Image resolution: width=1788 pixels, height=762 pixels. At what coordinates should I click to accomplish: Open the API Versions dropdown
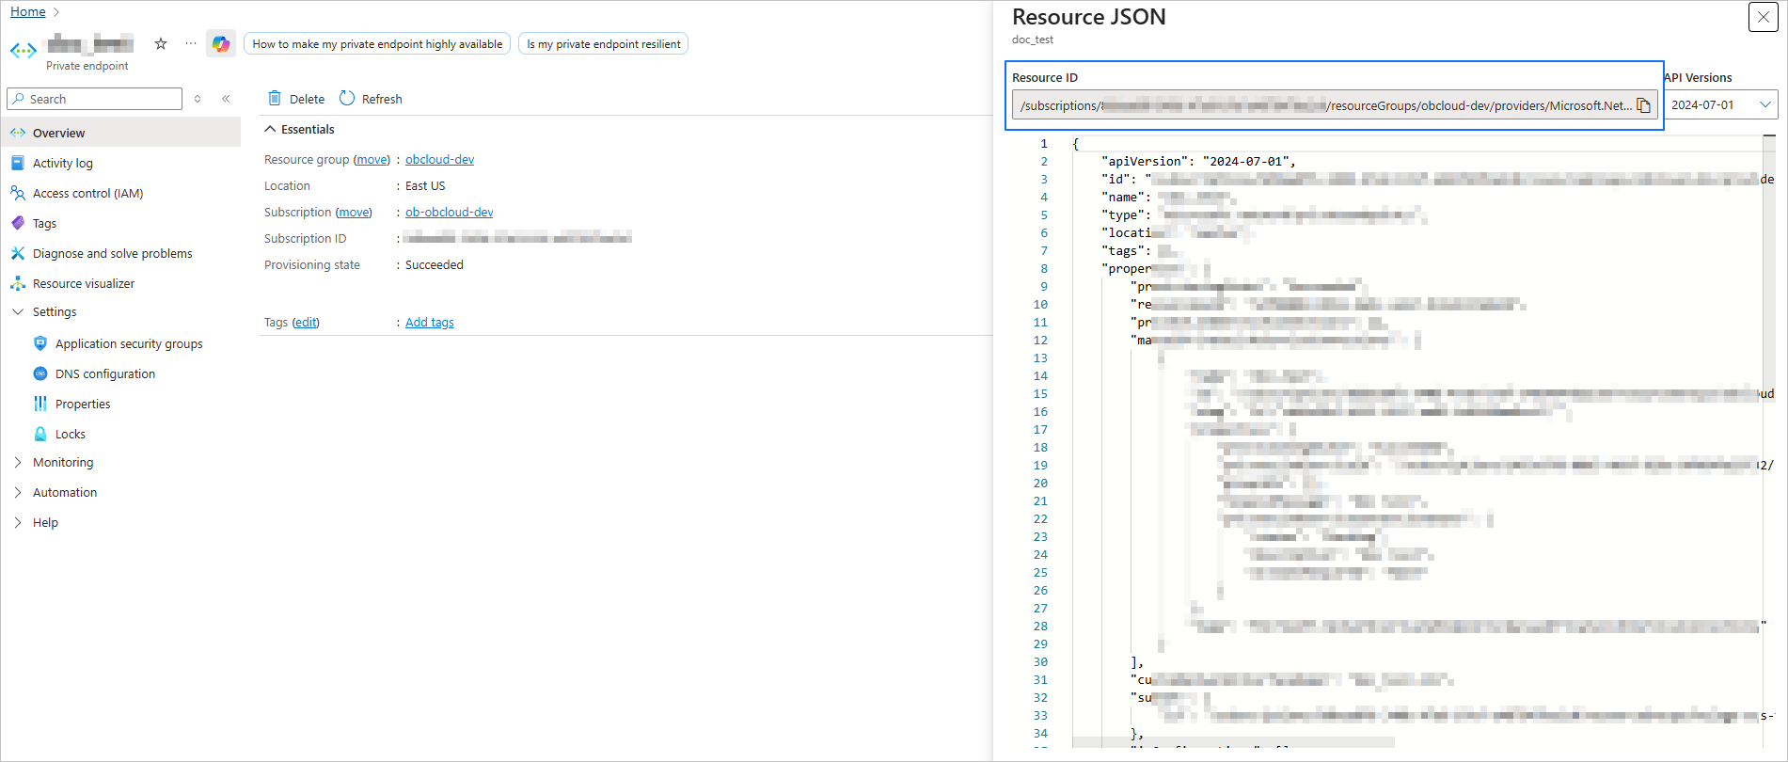[x=1722, y=105]
